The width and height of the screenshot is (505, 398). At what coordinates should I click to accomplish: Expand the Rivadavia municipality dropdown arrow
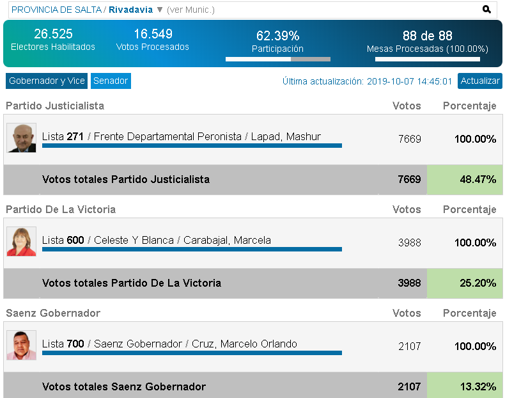pyautogui.click(x=160, y=10)
